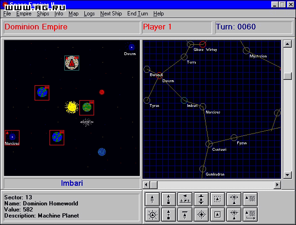Viewport: 296px width, 225px height.
Task: Click the "Turn: 0060" counter
Action: (235, 27)
